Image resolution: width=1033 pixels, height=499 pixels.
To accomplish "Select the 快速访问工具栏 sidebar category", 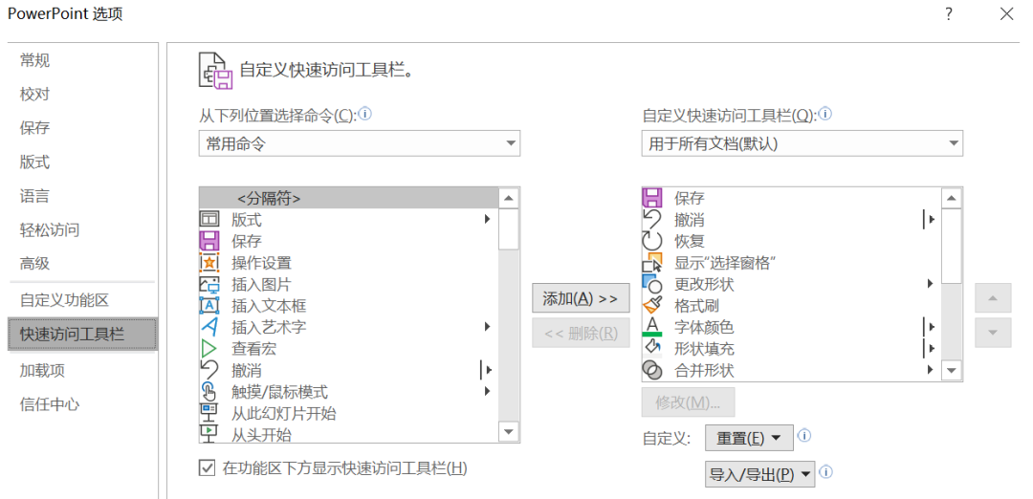I will pos(83,334).
